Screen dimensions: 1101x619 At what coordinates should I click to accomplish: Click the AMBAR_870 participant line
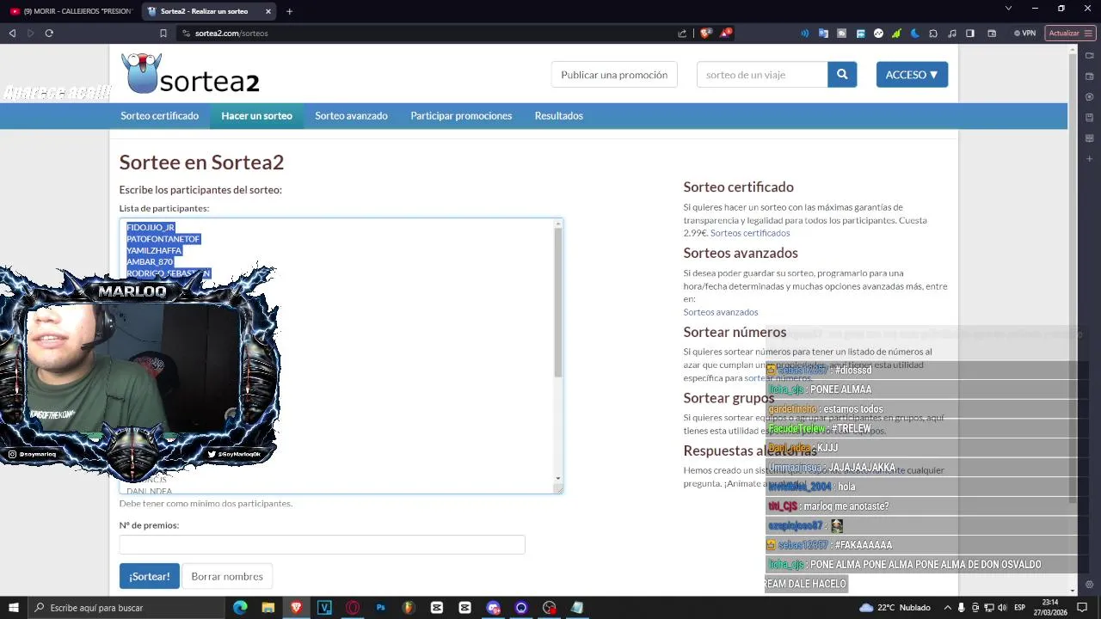click(150, 261)
